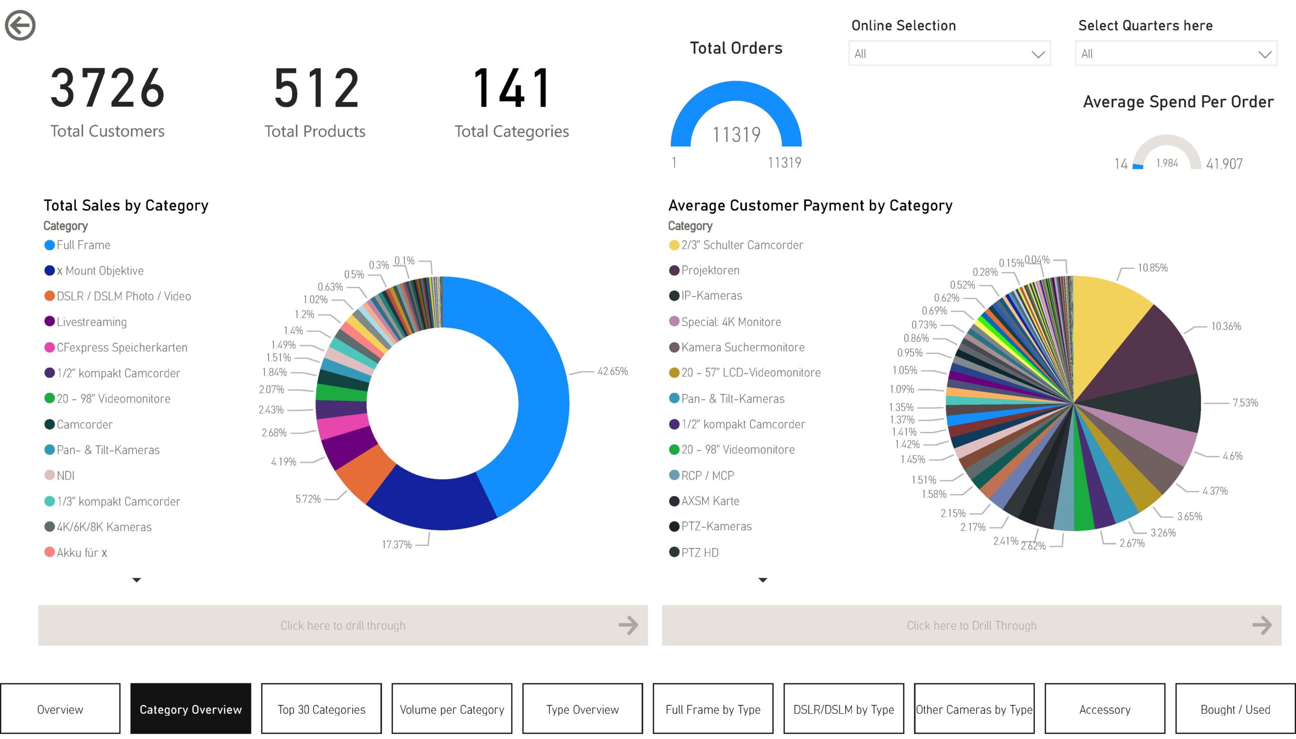Screen dimensions: 1296x739
Task: Click arrow icon on left drill through bar
Action: click(628, 625)
